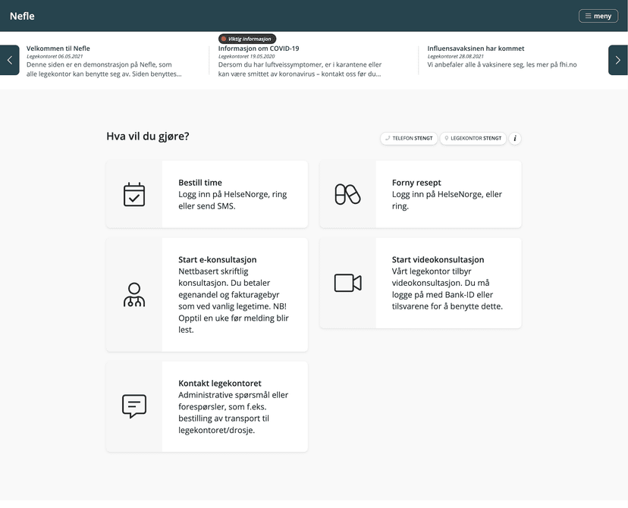Open the meny hamburger button
Viewport: 628px width, 508px height.
click(598, 16)
